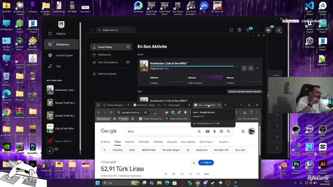Image resolution: width=333 pixels, height=187 pixels.
Task: Search by image with Google Lens
Action: (221, 131)
